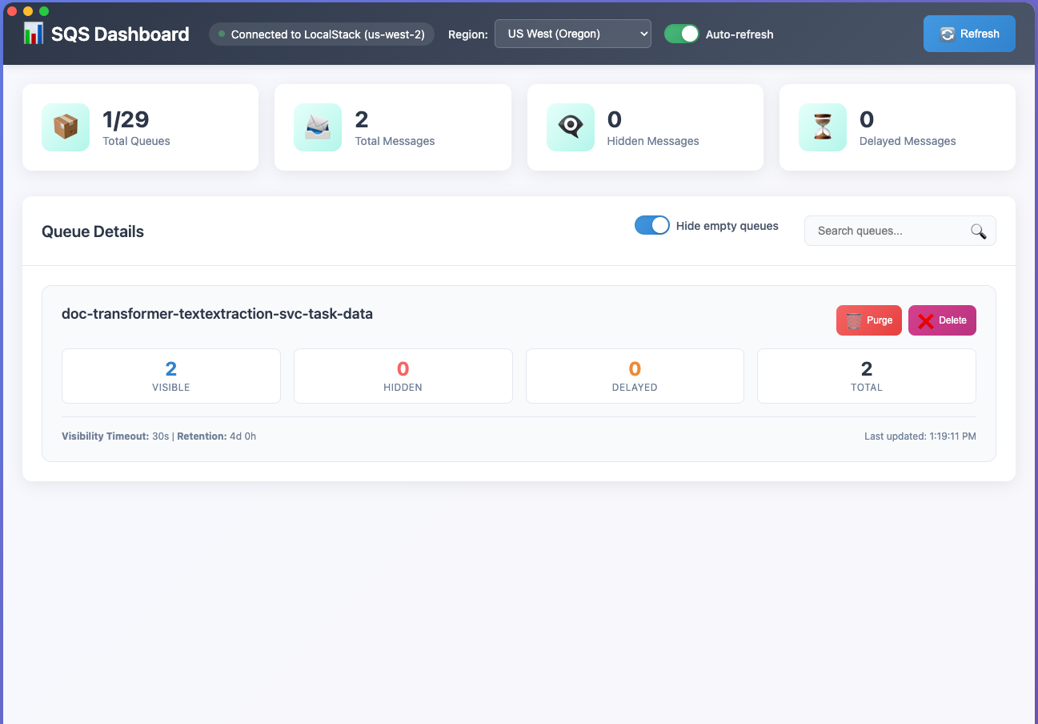1038x724 pixels.
Task: Turn off the Hide empty queues toggle
Action: coord(651,225)
